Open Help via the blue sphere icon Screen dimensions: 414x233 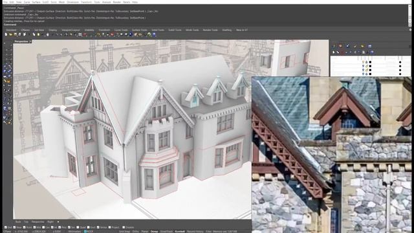[154, 34]
